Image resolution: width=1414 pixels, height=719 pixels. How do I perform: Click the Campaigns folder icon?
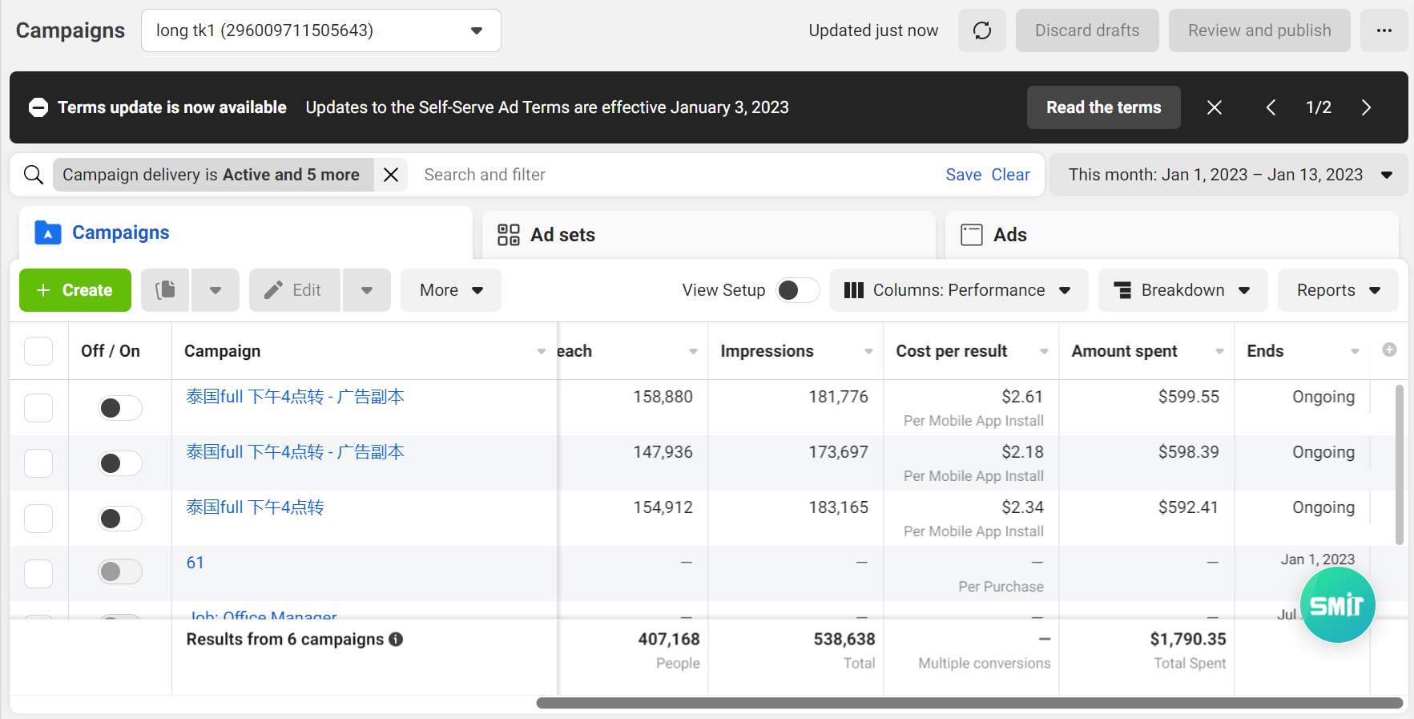click(48, 232)
